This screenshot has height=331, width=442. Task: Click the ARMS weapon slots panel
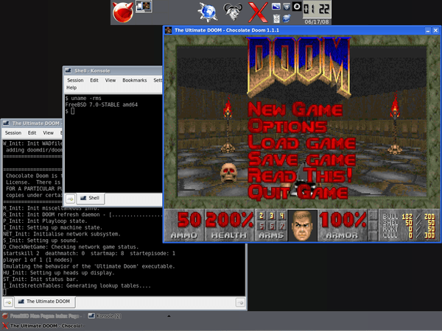271,225
